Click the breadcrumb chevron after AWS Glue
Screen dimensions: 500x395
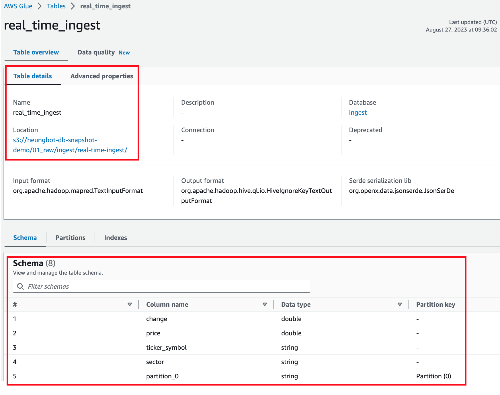tap(40, 6)
